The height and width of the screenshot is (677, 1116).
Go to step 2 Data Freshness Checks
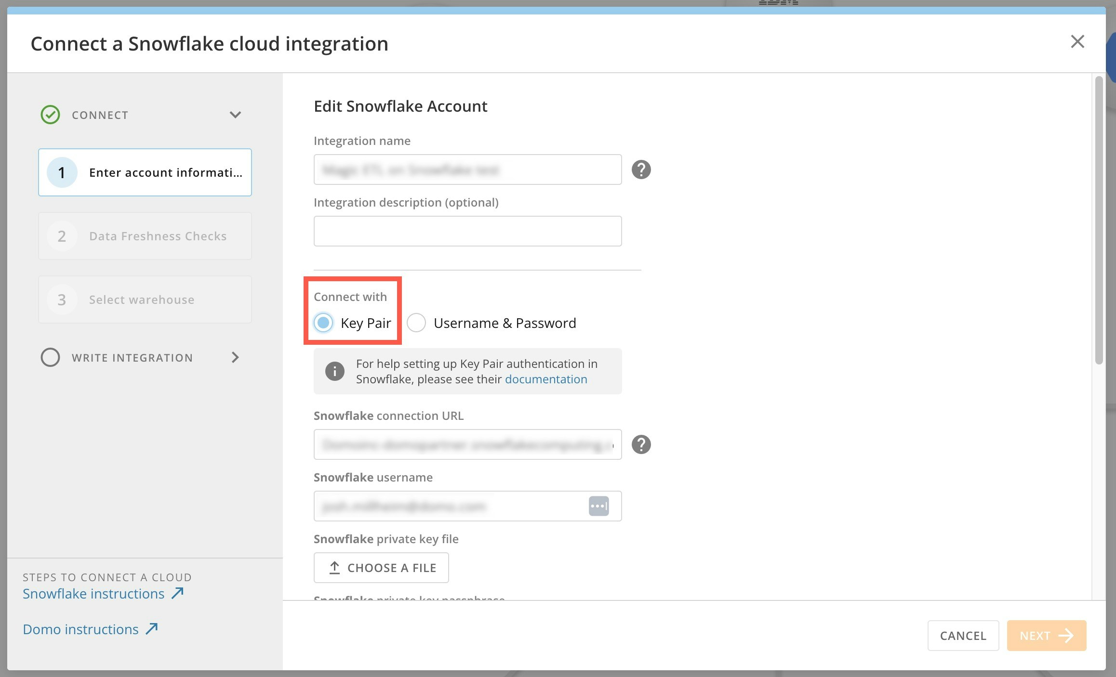145,236
